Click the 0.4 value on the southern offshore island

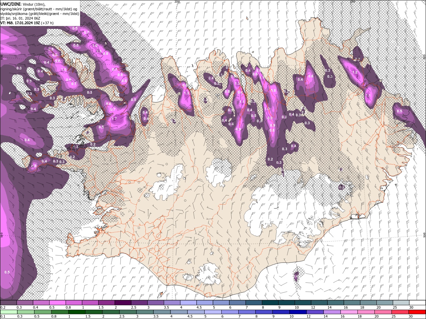[x=296, y=276]
